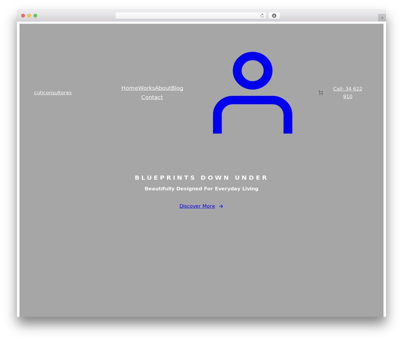This screenshot has width=403, height=341.
Task: Click the large blue user profile icon
Action: pyautogui.click(x=253, y=92)
